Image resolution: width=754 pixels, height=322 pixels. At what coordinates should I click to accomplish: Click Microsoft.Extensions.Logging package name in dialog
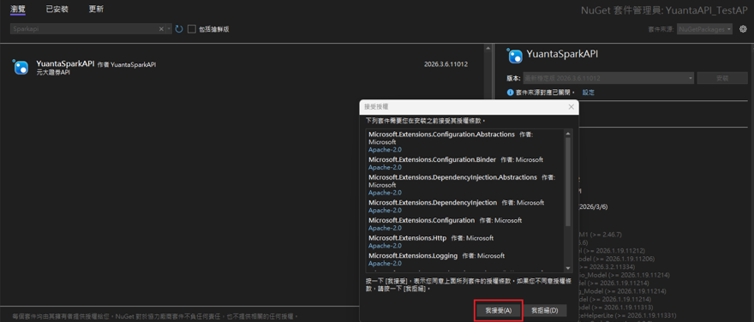coord(413,256)
